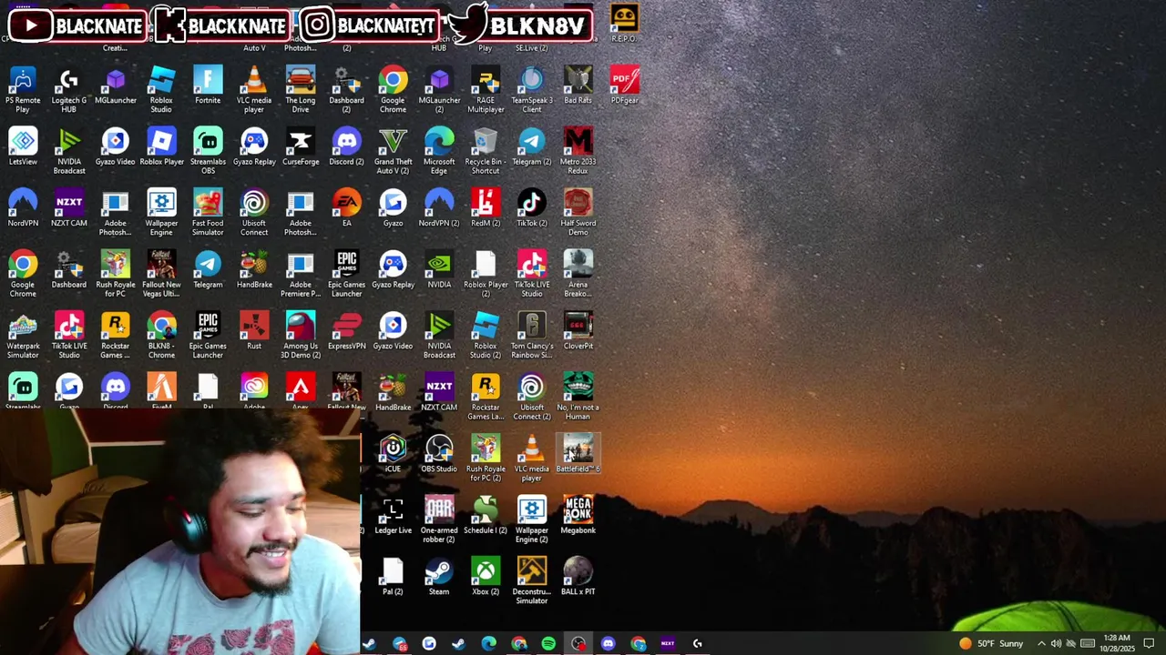
Task: Open the Ubisoft Connect (2) shortcut
Action: click(532, 397)
